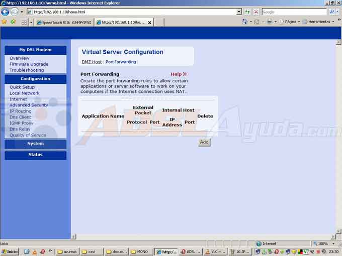Click the Home page icon in toolbar
The image size is (342, 256).
[245, 22]
